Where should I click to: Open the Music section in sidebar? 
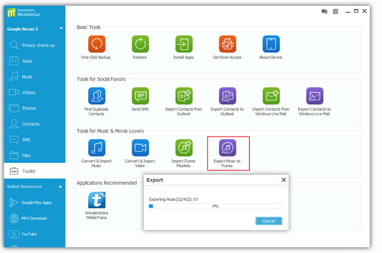(35, 76)
